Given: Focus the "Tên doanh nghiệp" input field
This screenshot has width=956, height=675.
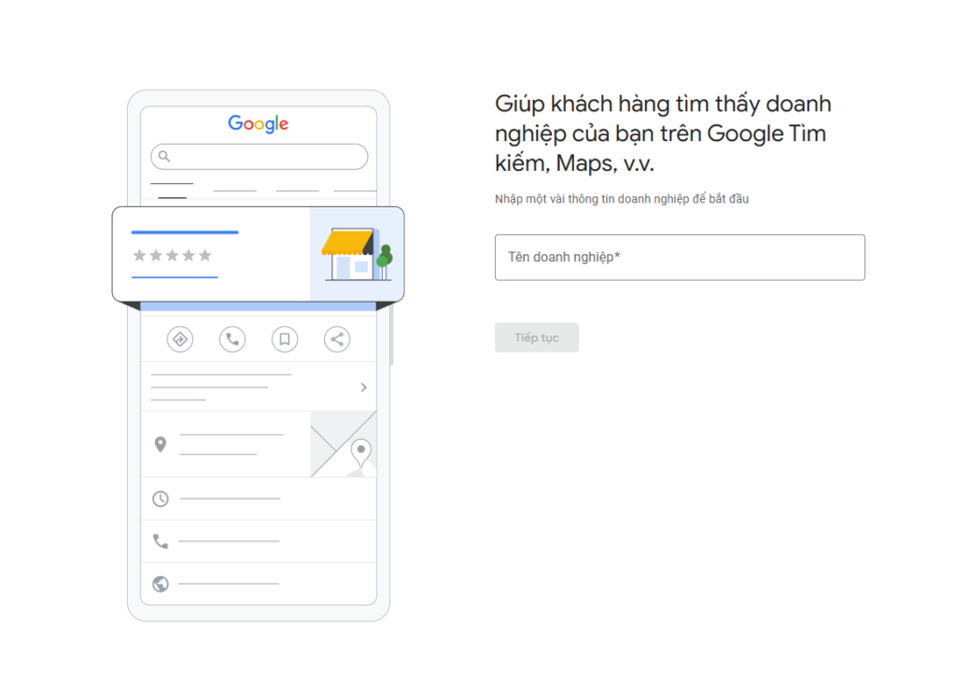Looking at the screenshot, I should (680, 258).
